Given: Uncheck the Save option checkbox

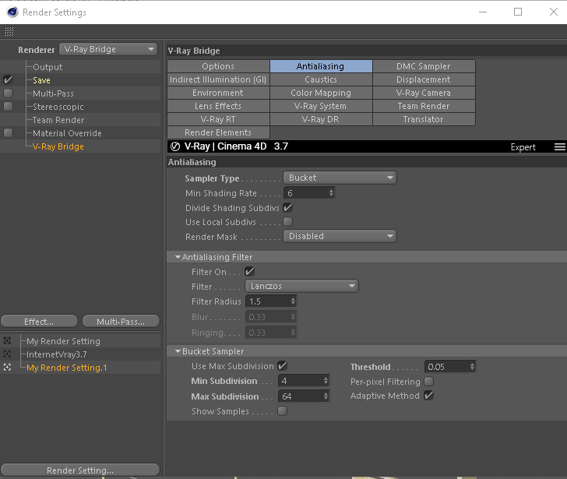Looking at the screenshot, I should tap(8, 80).
